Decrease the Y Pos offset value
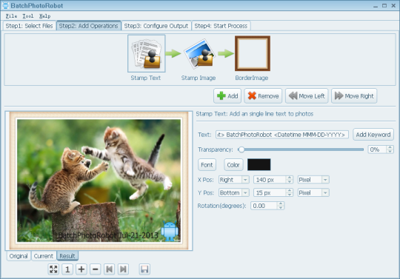This screenshot has width=400, height=279. click(290, 195)
